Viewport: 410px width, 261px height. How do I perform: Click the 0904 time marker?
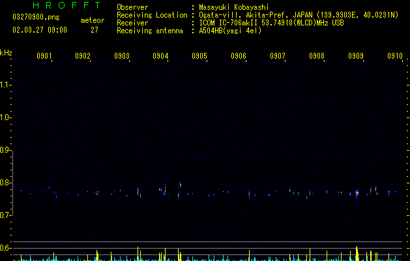click(160, 56)
